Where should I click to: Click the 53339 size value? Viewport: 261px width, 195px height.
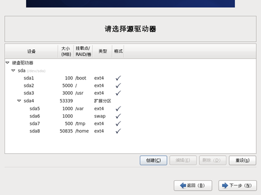(x=66, y=101)
